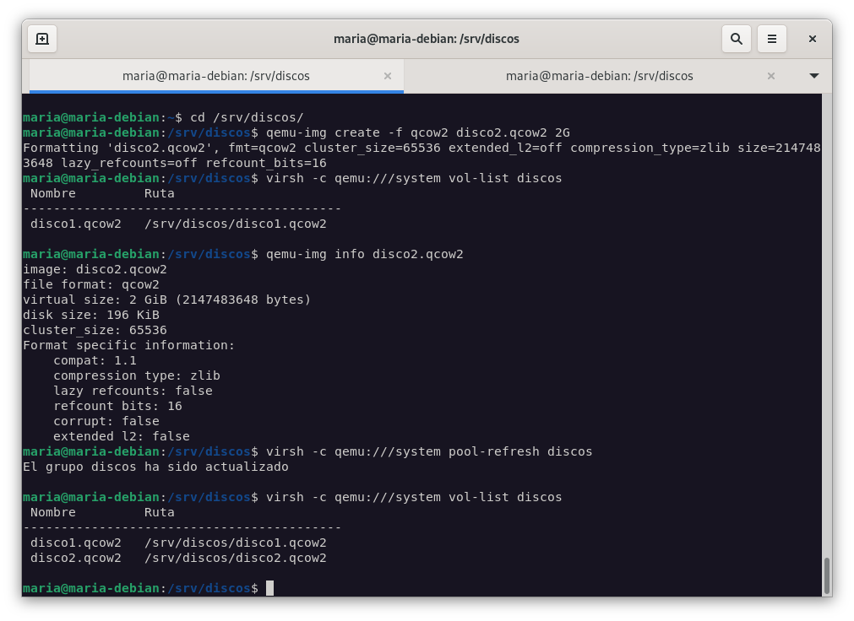Open a new tab with the new-tab icon
Viewport: 854px width, 621px height.
42,39
